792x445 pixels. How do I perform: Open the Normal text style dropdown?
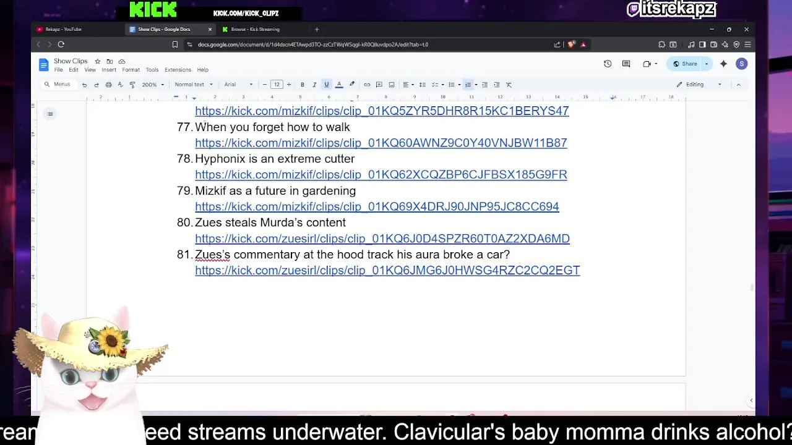193,85
